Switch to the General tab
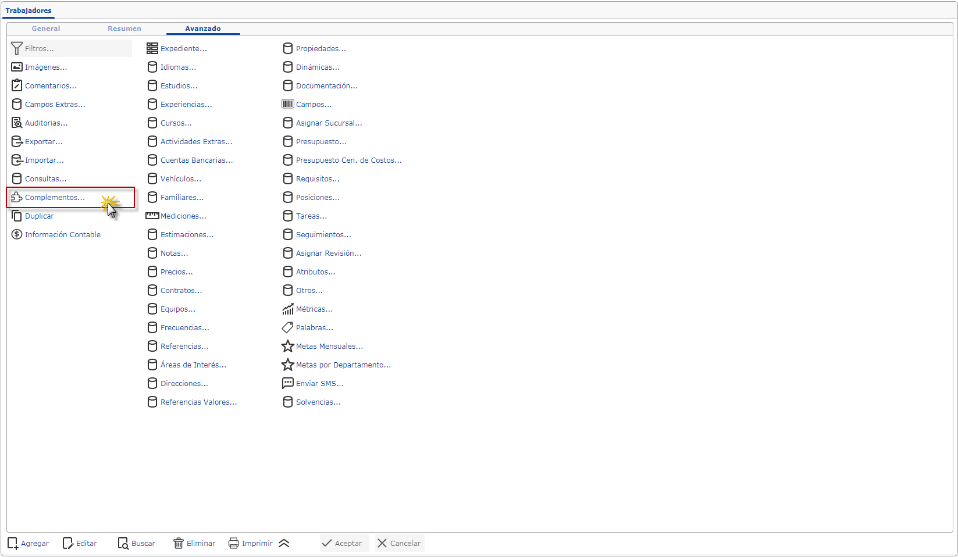This screenshot has width=958, height=557. pos(46,28)
